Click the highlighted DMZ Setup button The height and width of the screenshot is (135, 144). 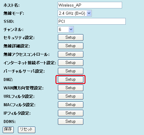click(x=70, y=79)
